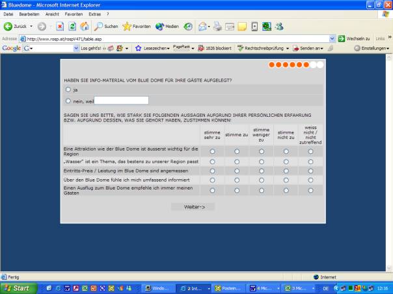This screenshot has width=393, height=294.
Task: Refresh the page via the toolbar
Action: click(x=72, y=26)
